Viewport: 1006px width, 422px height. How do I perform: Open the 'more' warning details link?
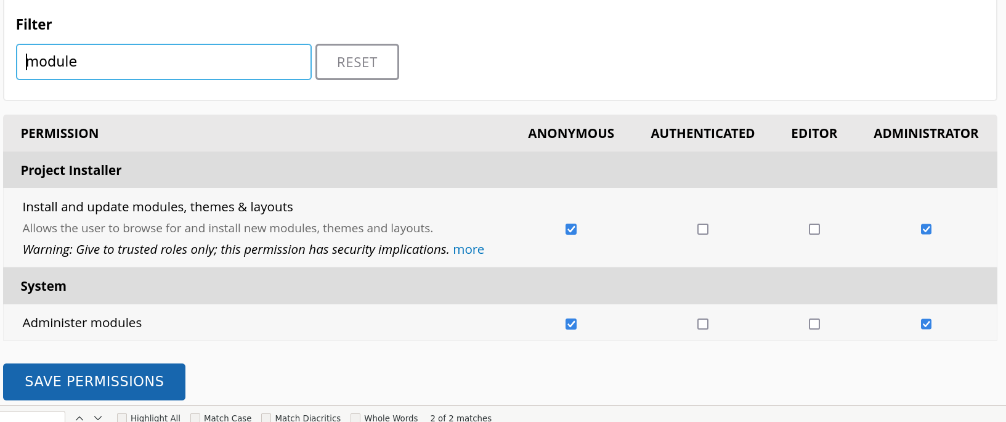pyautogui.click(x=468, y=250)
